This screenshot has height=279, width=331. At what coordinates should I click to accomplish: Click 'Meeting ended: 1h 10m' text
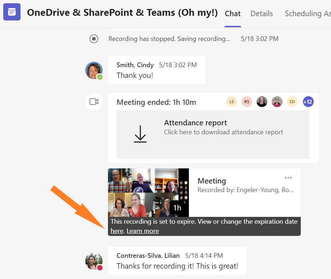click(x=157, y=102)
